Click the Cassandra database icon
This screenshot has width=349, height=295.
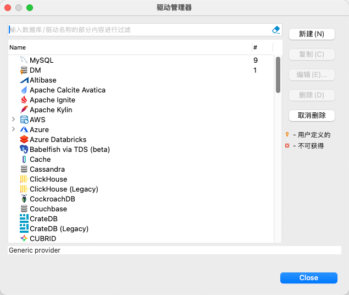[x=24, y=169]
